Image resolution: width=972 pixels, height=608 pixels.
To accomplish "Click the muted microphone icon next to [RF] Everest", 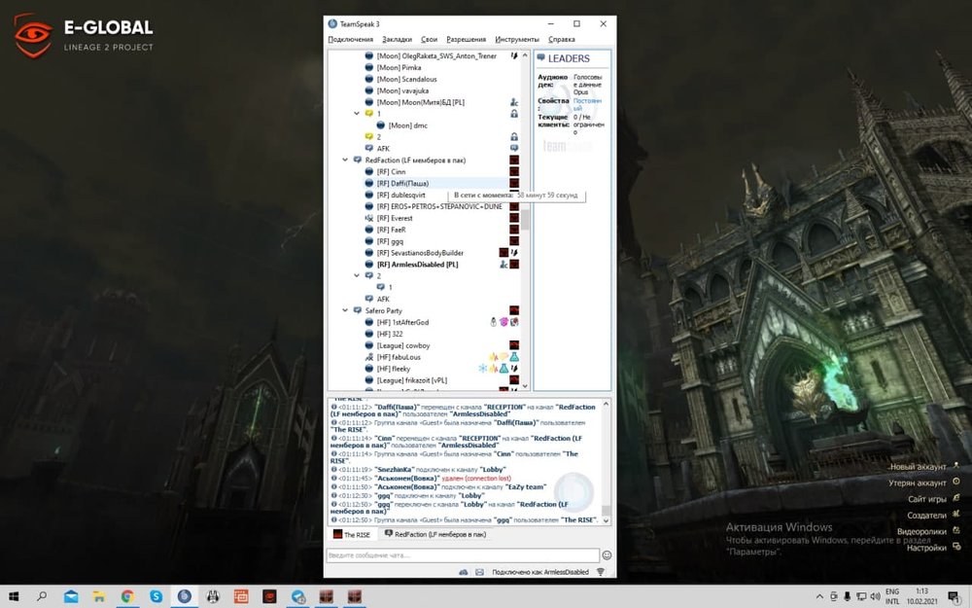I will tap(369, 218).
